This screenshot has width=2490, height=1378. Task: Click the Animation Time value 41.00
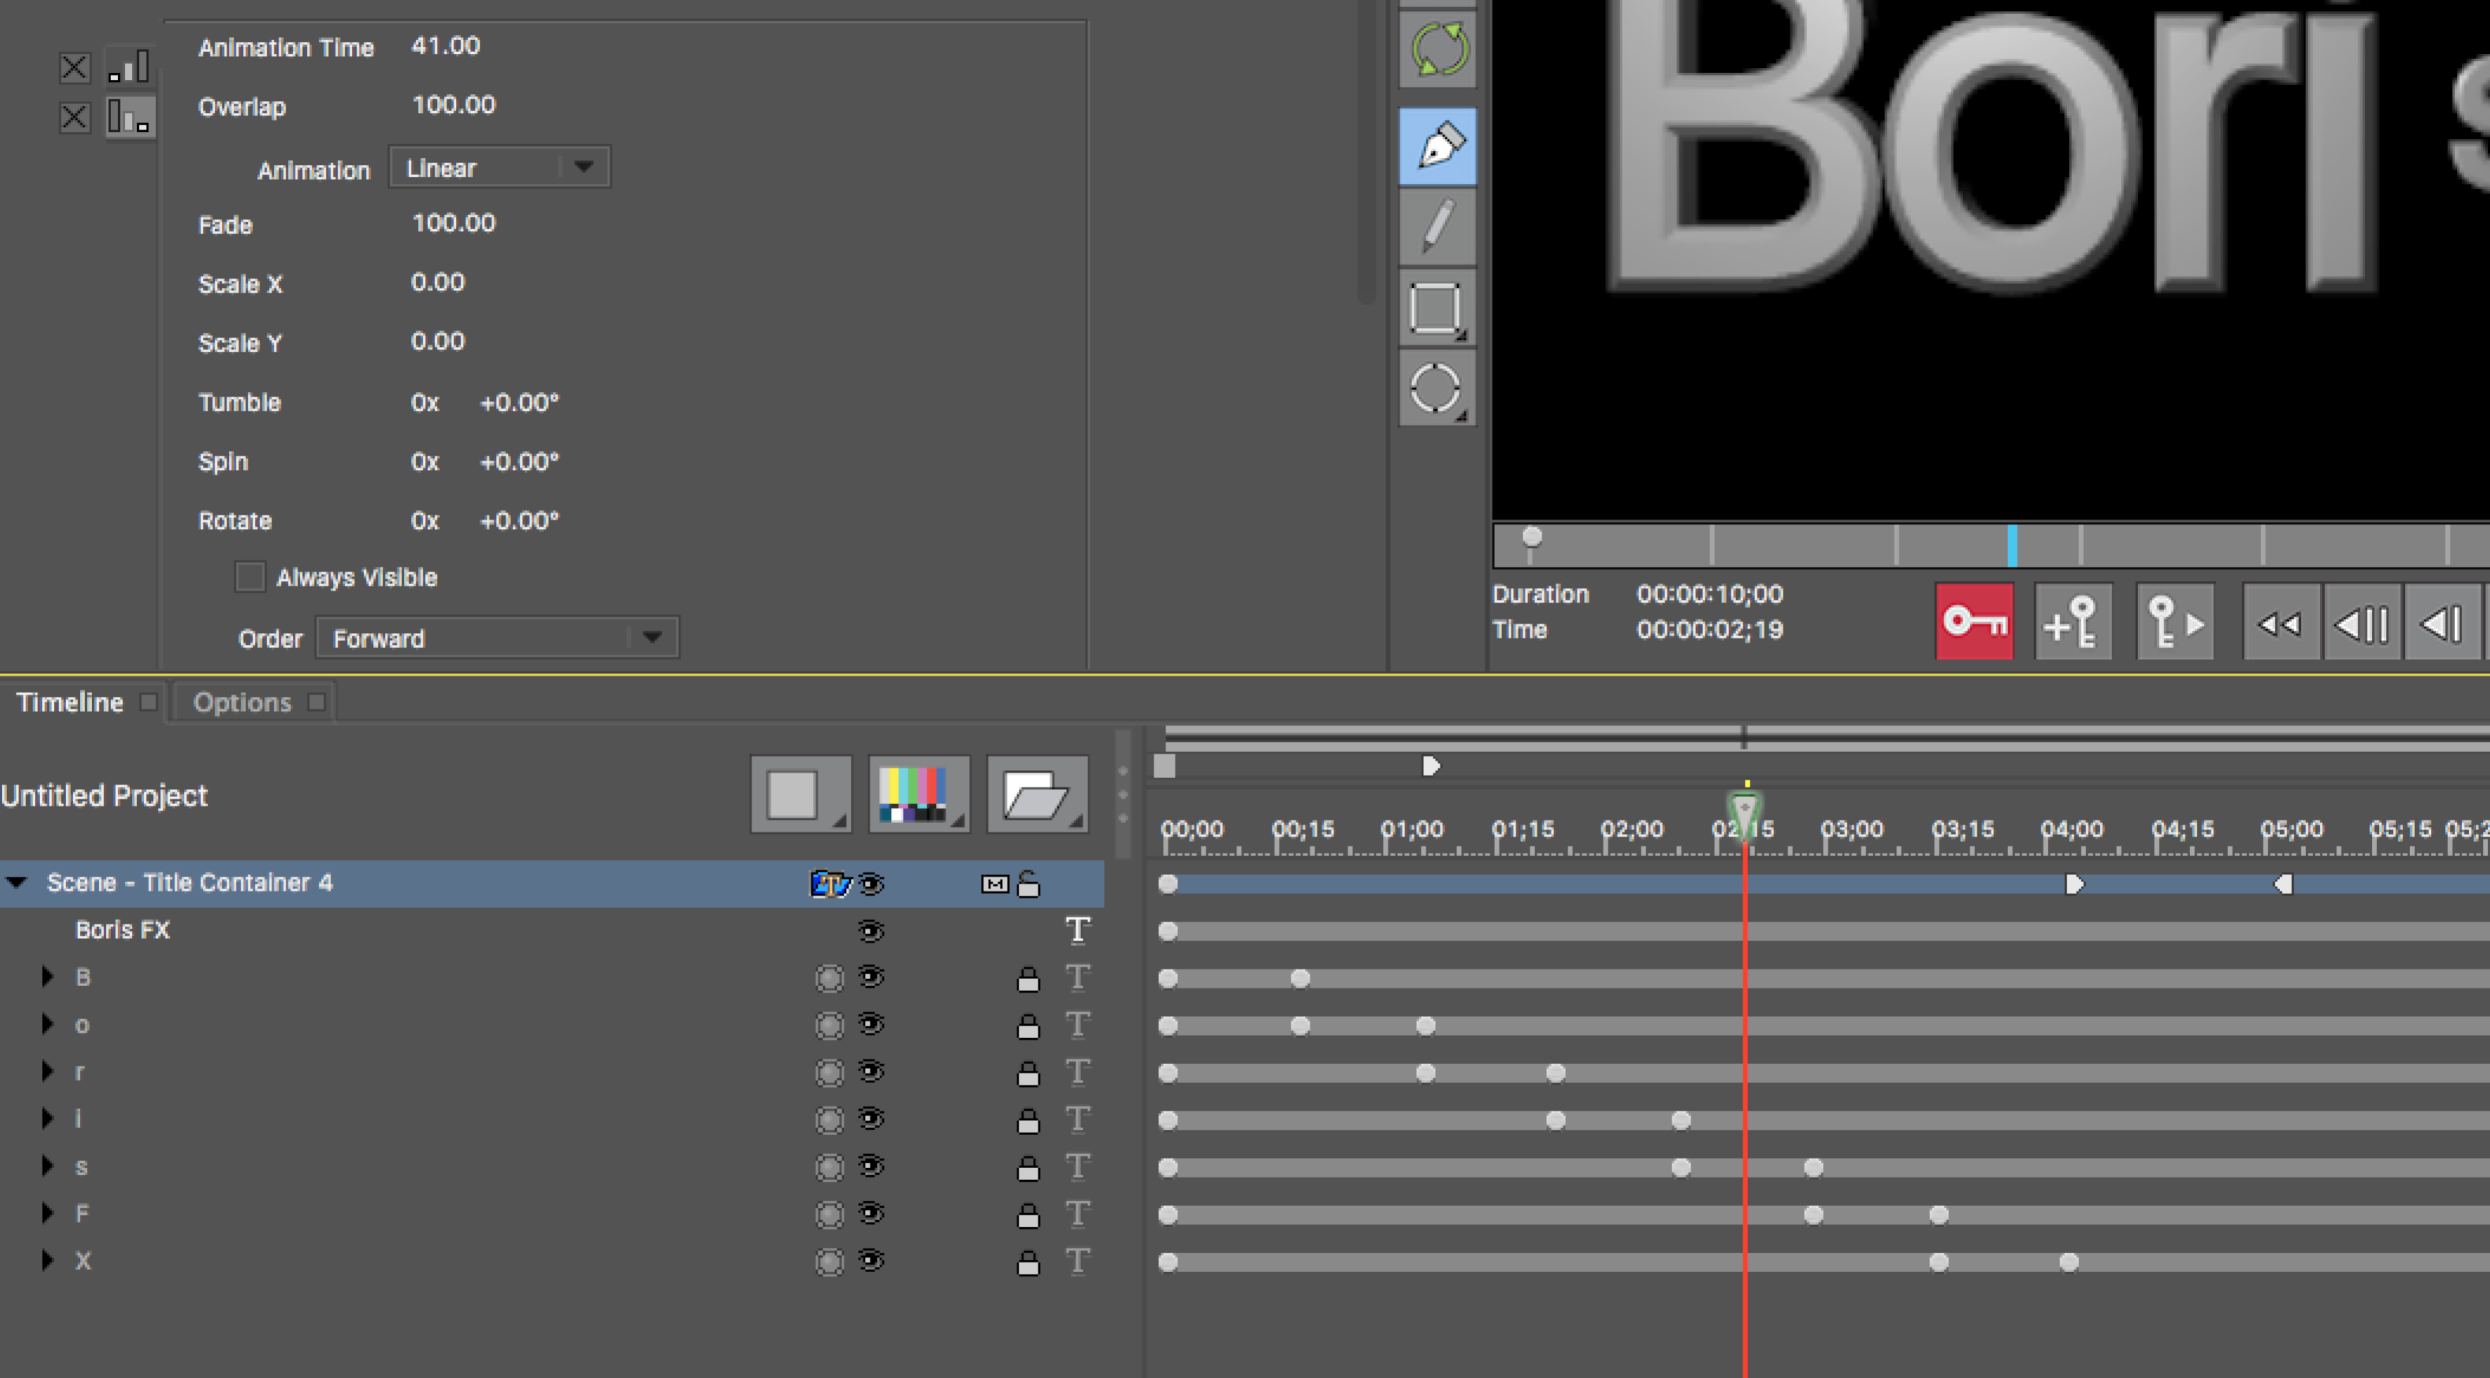[446, 45]
